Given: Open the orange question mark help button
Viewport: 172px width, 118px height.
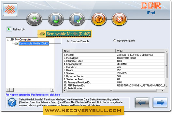Looking at the screenshot, I should pos(99,19).
